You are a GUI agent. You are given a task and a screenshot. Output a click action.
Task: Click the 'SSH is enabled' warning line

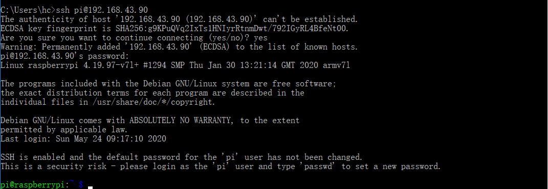(x=181, y=157)
